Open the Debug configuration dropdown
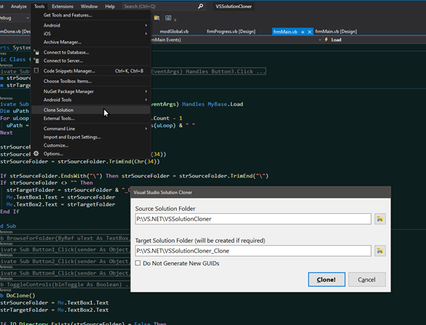Image resolution: width=426 pixels, height=325 pixels. [x=28, y=18]
